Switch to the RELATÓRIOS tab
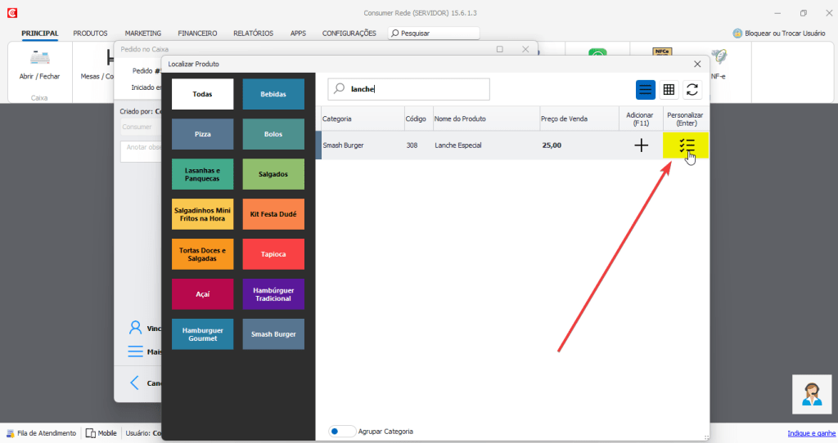Screen dimensions: 838x443 (x=253, y=34)
